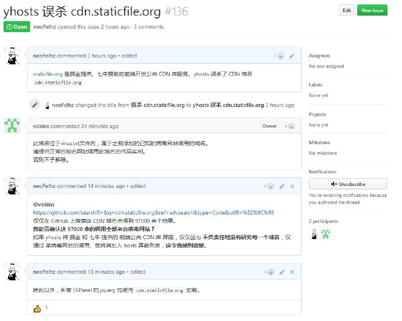Click 'No one assigned' text
402x321 pixels.
click(326, 66)
